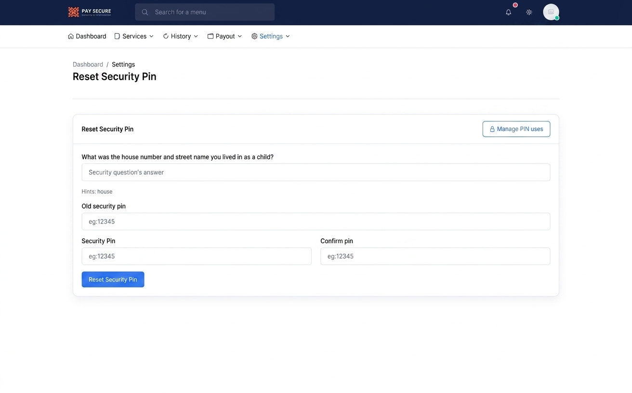Click the Settings gear icon
The height and width of the screenshot is (393, 632).
click(254, 36)
